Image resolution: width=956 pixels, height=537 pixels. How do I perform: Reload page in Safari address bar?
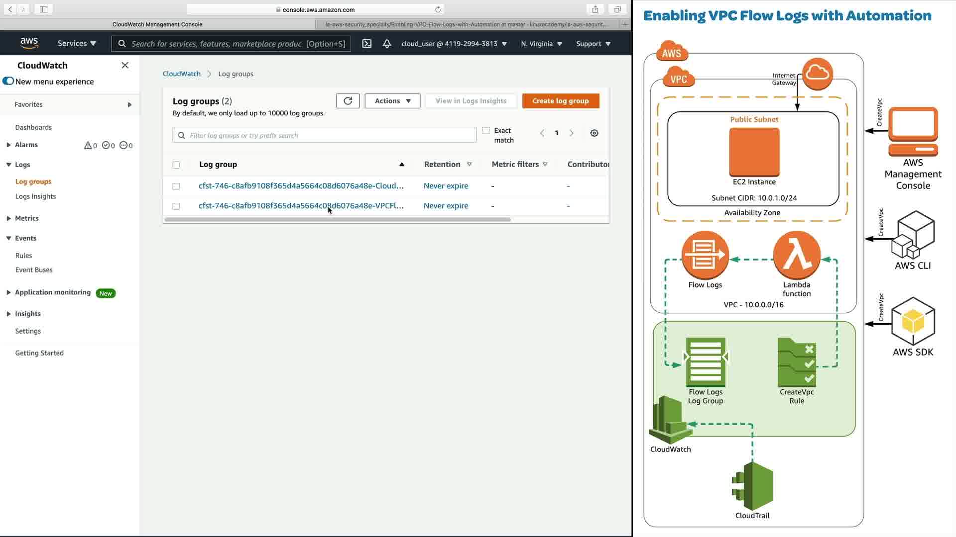[438, 9]
